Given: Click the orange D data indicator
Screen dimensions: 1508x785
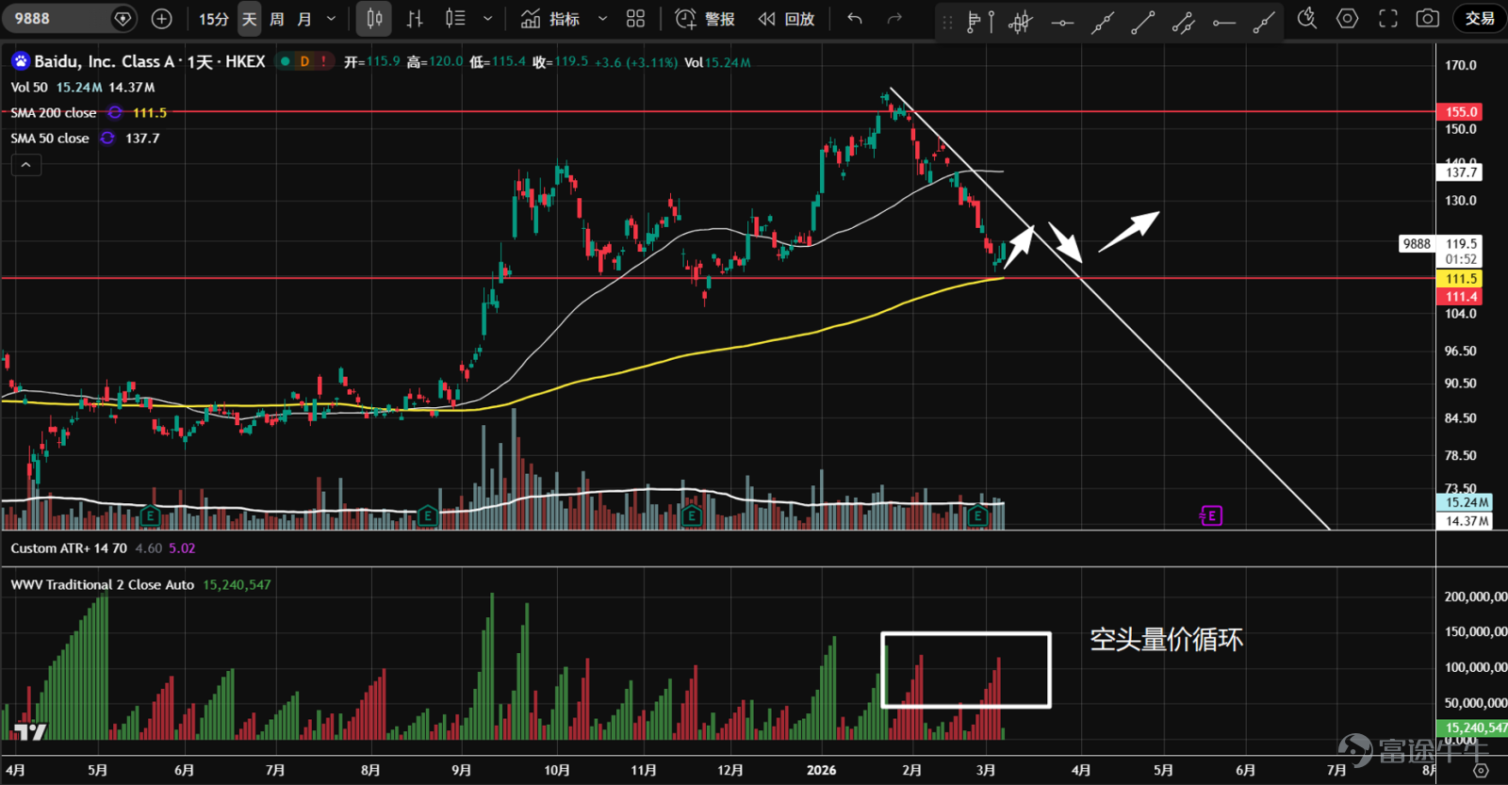Looking at the screenshot, I should (304, 61).
